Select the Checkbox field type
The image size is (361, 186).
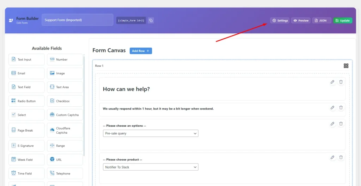pyautogui.click(x=65, y=101)
